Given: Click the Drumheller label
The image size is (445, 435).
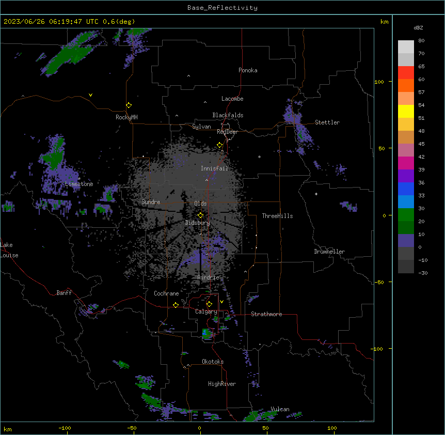Looking at the screenshot, I should (x=329, y=252).
